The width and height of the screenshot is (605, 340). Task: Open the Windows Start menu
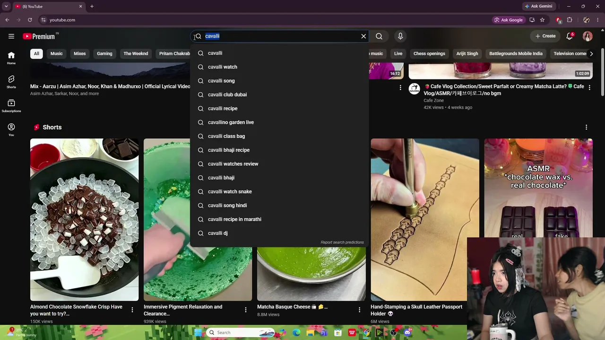[198, 332]
